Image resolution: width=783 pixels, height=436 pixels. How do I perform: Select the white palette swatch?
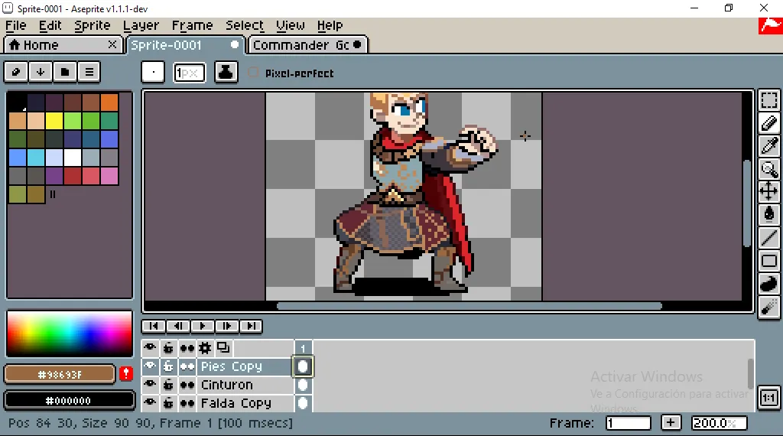pos(73,158)
